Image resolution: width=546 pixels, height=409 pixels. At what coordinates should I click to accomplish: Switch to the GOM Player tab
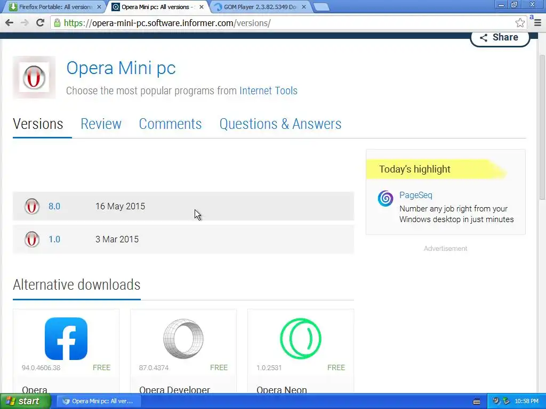coord(260,7)
